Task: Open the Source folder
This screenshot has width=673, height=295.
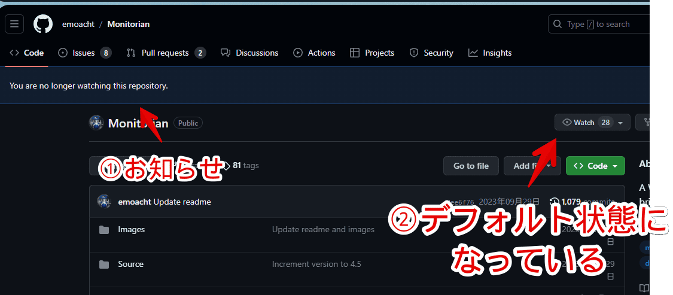Action: (131, 264)
